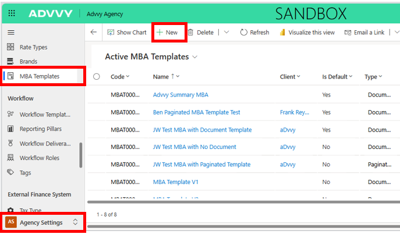
Task: Open Brands in the sidebar
Action: coord(29,62)
